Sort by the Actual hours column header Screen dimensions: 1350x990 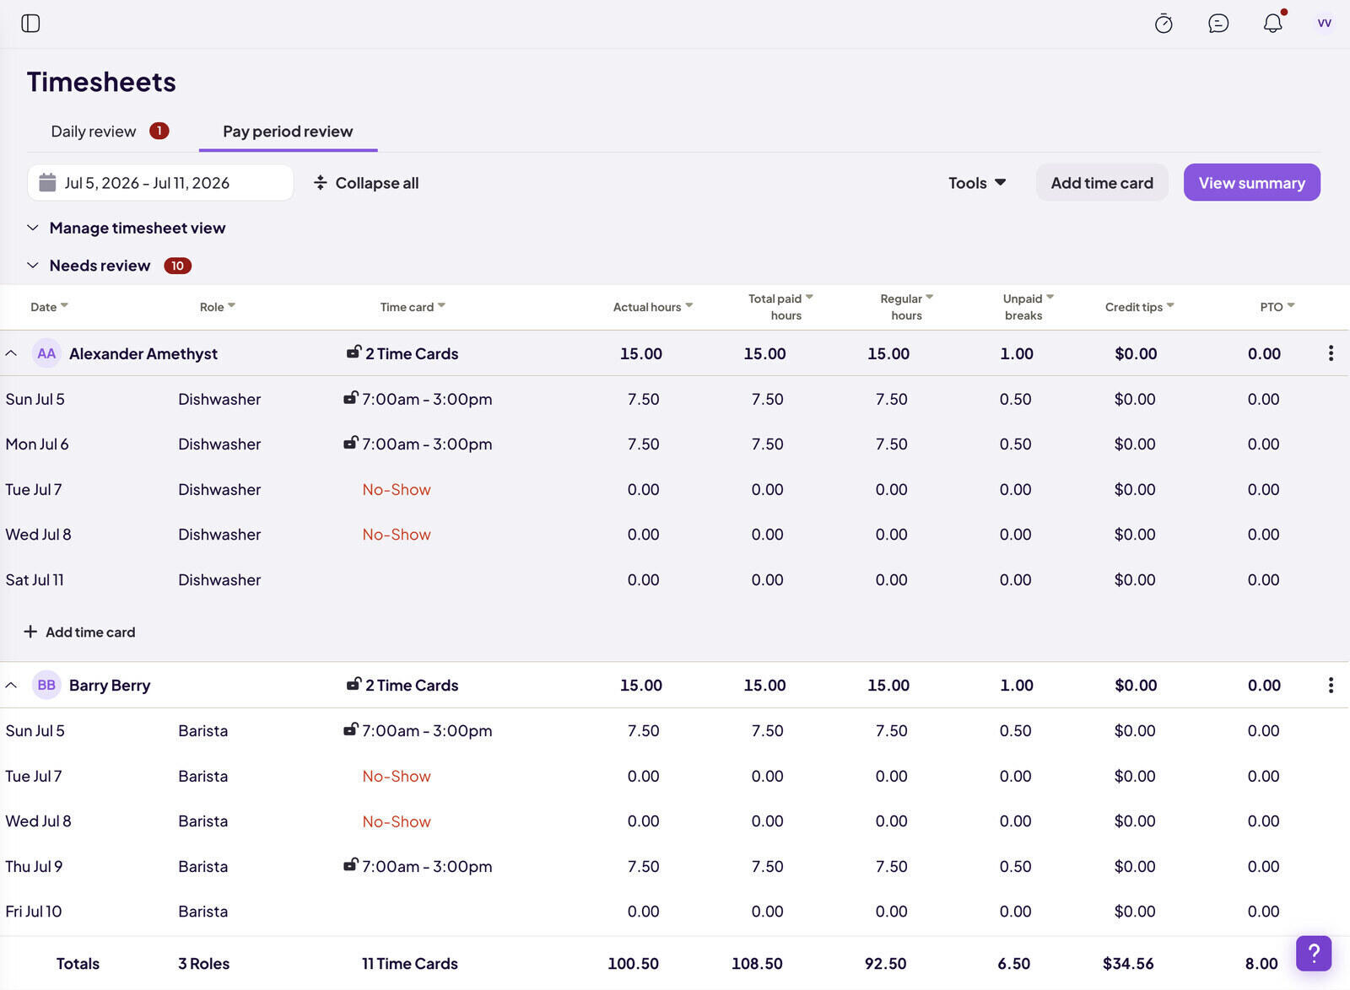tap(653, 307)
